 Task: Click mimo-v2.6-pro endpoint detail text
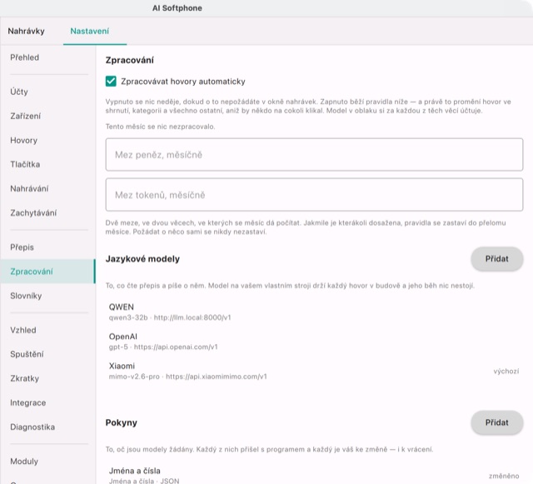(x=187, y=377)
